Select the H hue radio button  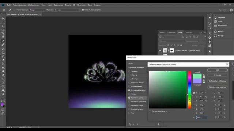(x=194, y=93)
